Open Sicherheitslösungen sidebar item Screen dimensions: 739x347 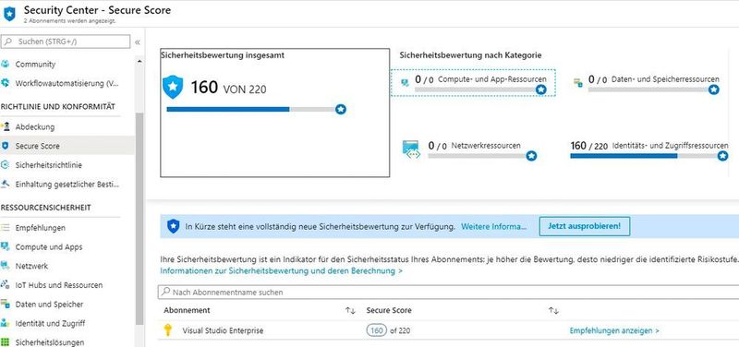tap(50, 342)
